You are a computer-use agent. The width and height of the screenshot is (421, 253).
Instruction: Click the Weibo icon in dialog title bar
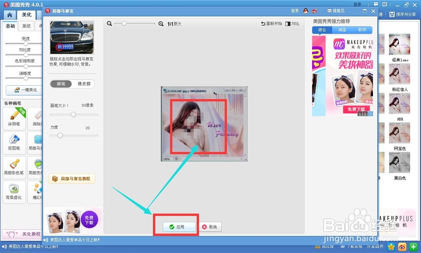click(x=314, y=11)
